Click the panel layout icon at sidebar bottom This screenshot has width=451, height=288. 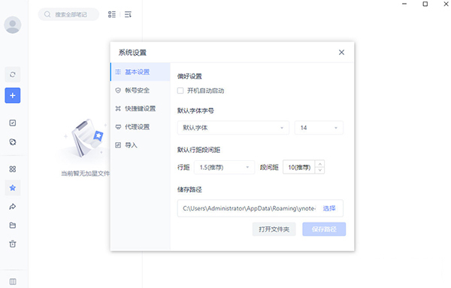point(13,281)
